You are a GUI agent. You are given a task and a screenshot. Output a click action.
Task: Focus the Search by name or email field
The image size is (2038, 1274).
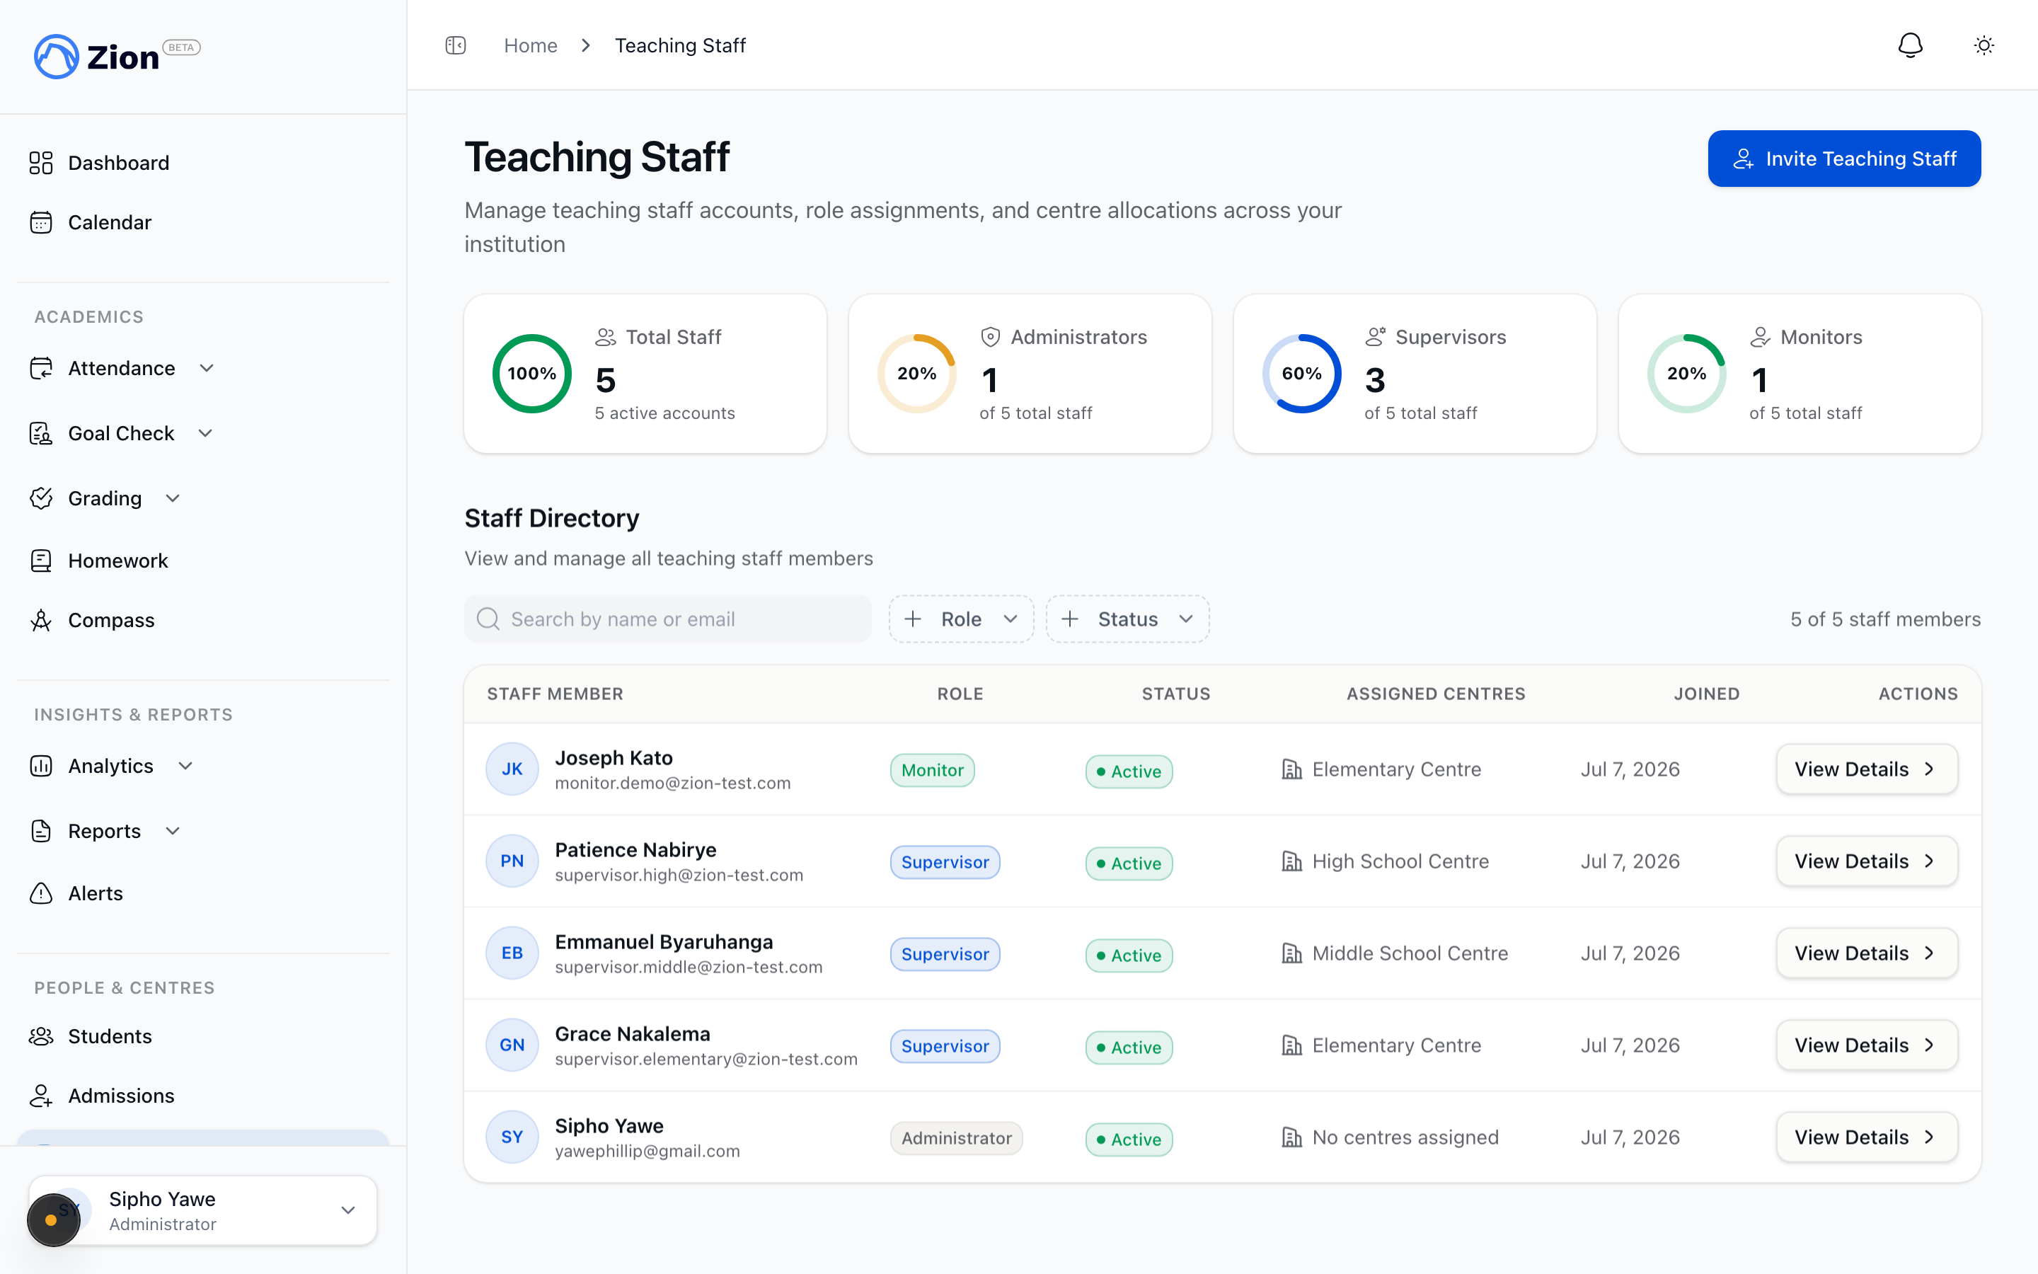[667, 619]
